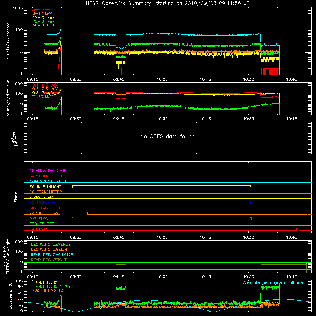The height and width of the screenshot is (316, 316).
Task: Select the cyan 50-100 keV legend label
Action: (45, 25)
